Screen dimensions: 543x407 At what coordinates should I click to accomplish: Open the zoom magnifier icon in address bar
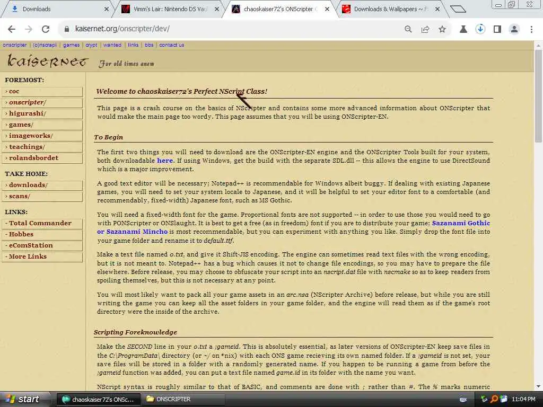pos(408,29)
